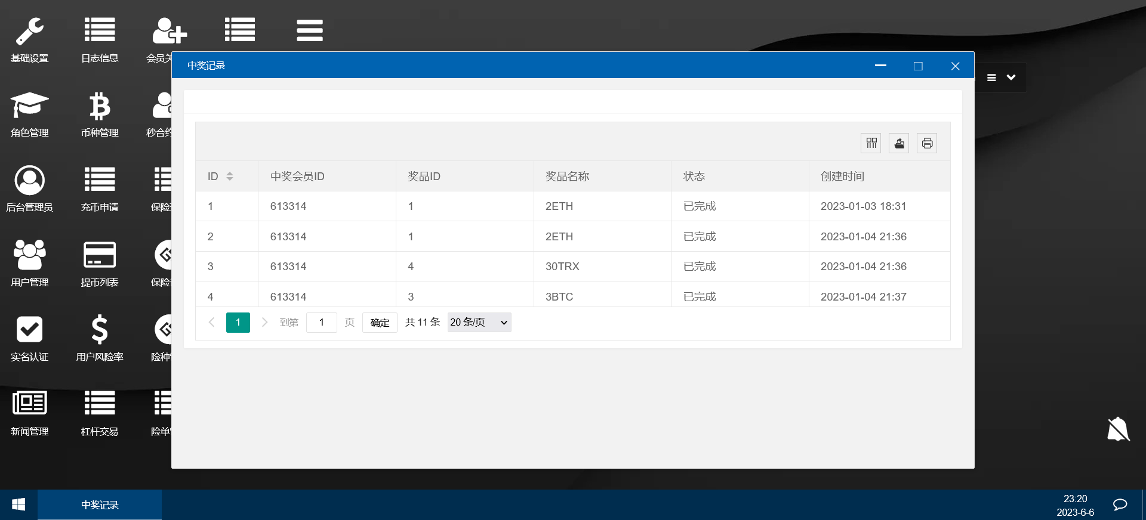Screen dimensions: 1146x520
Task: Click the table print icon
Action: click(x=927, y=143)
